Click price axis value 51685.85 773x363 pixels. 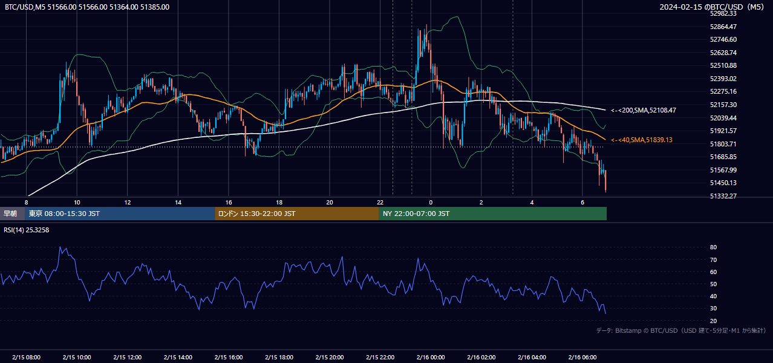pyautogui.click(x=723, y=157)
